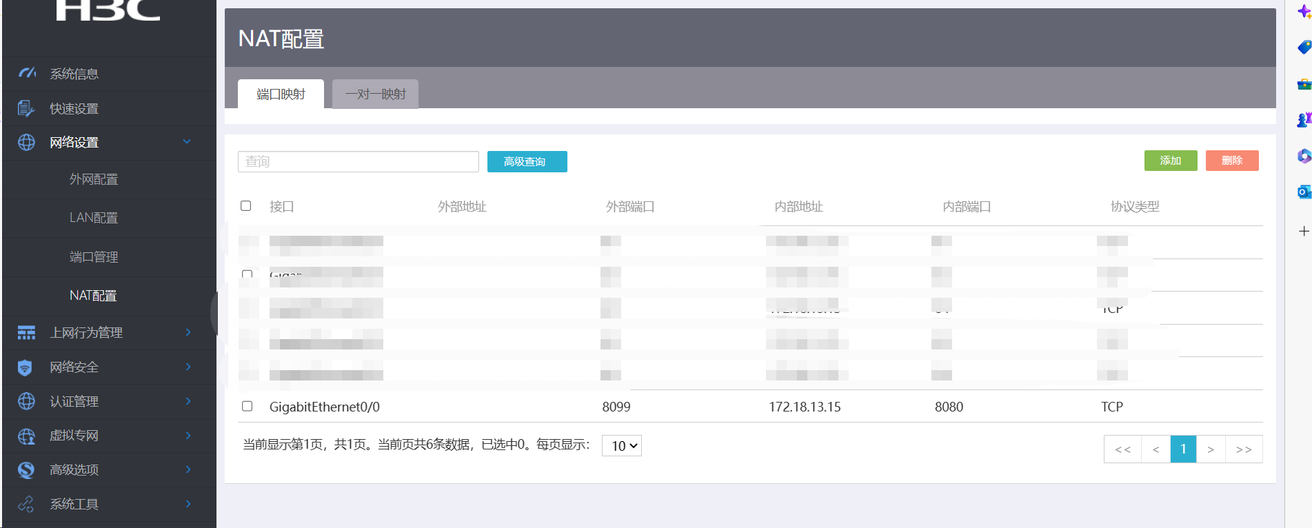Toggle the select-all checkbox in table header

pyautogui.click(x=245, y=205)
